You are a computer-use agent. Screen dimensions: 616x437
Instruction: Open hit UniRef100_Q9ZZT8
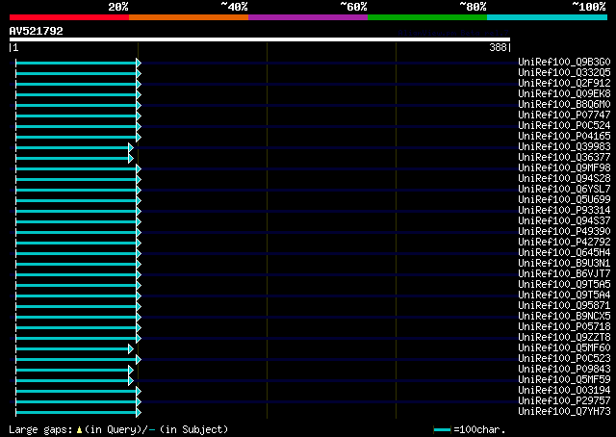click(564, 338)
